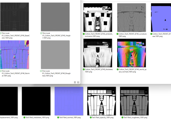This screenshot has height=128, width=171.
Task: Select the blue base map thumbnail at right edge
Action: pyautogui.click(x=161, y=17)
